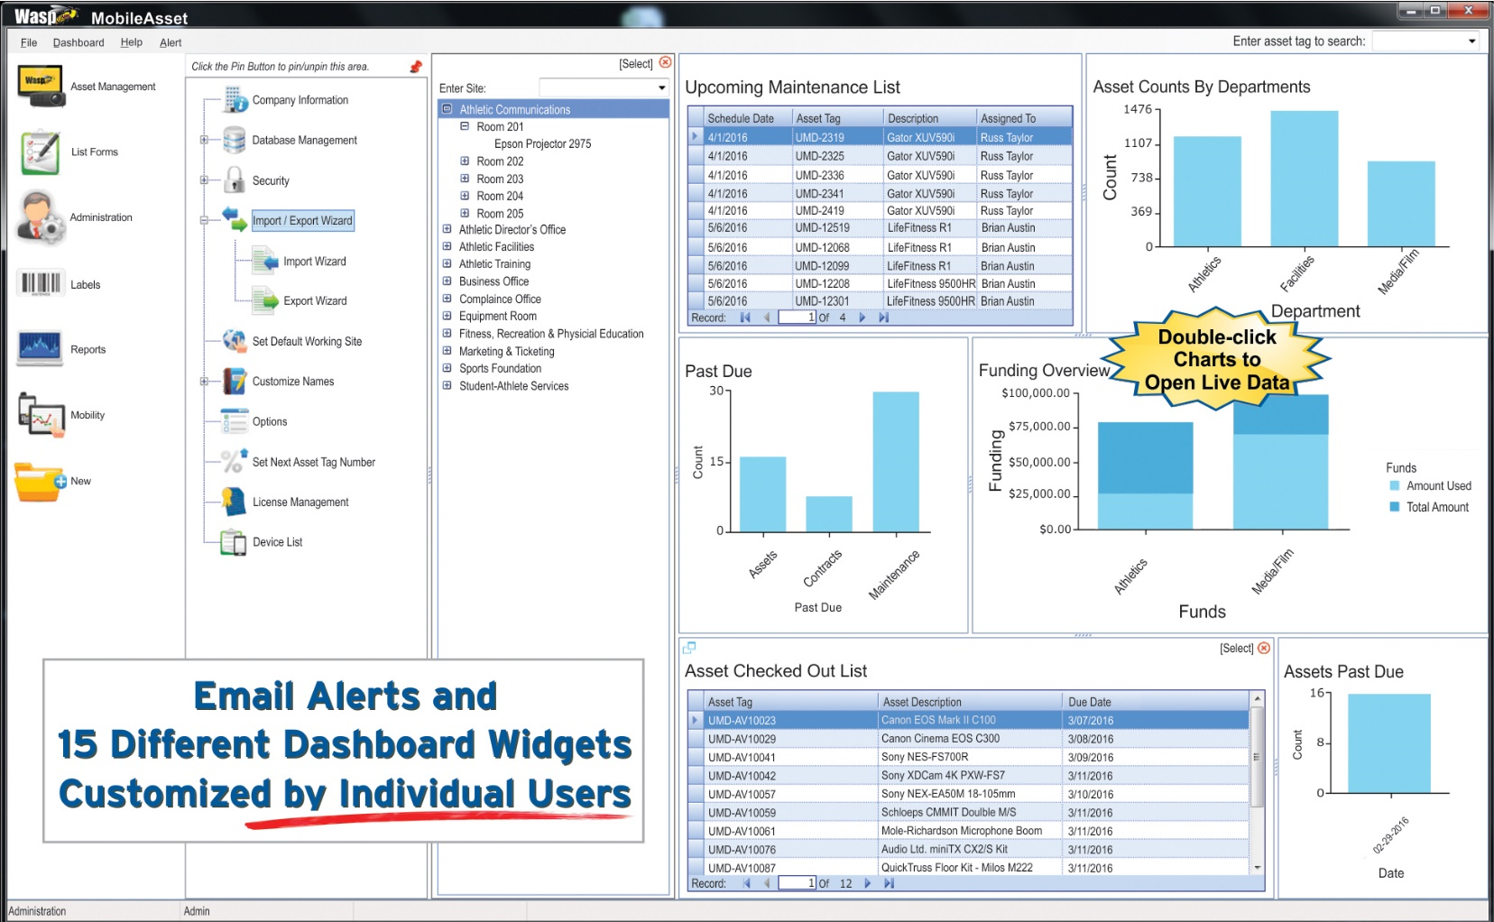Open the Alert menu
This screenshot has height=922, width=1494.
coord(171,42)
